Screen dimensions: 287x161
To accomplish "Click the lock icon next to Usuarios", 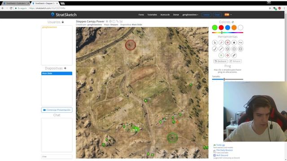I will pyautogui.click(x=63, y=22).
